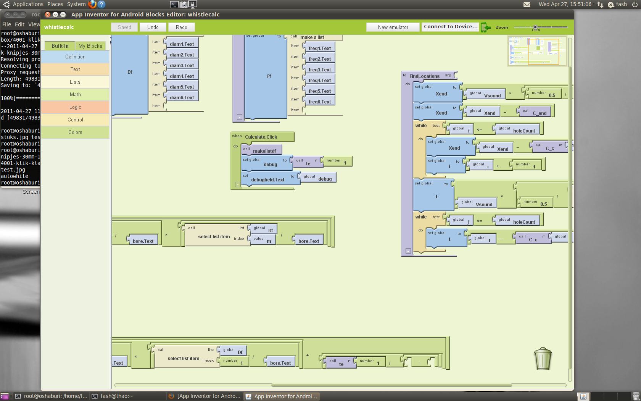Switch to the My Blocks tab

[90, 46]
